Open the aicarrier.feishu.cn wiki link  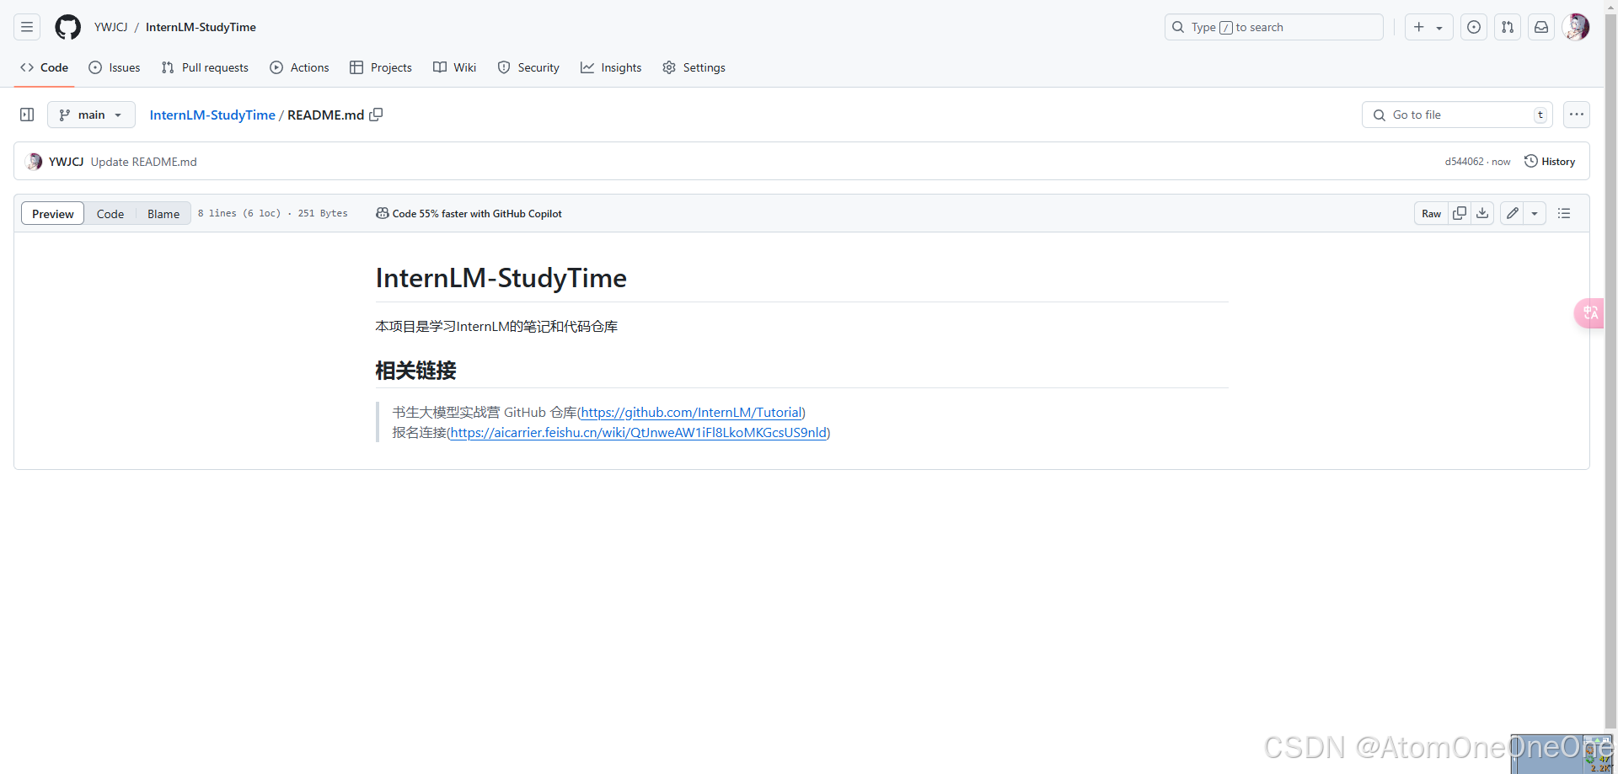coord(638,433)
